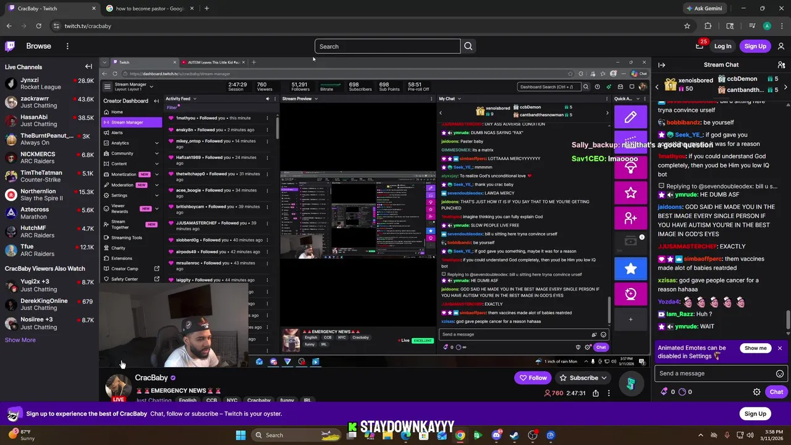Open the three-dot menu beside Browse
Screen dimensions: 791x445
point(67,46)
